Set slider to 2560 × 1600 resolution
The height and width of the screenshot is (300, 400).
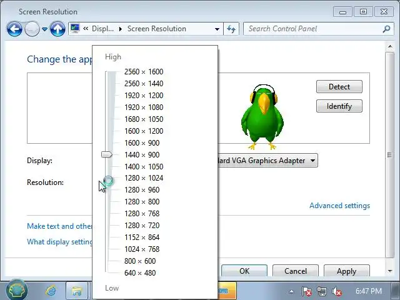[144, 72]
